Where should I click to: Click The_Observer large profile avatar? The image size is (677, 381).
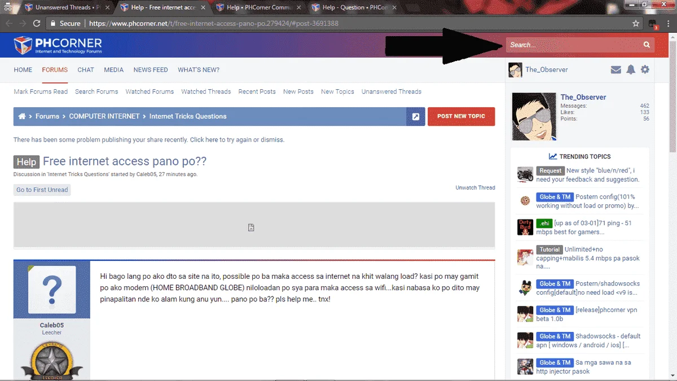[x=534, y=116]
